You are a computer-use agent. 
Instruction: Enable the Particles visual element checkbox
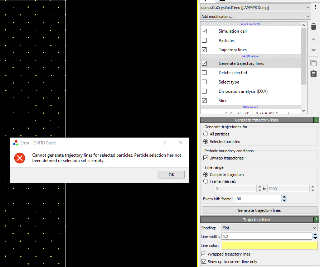(x=204, y=40)
